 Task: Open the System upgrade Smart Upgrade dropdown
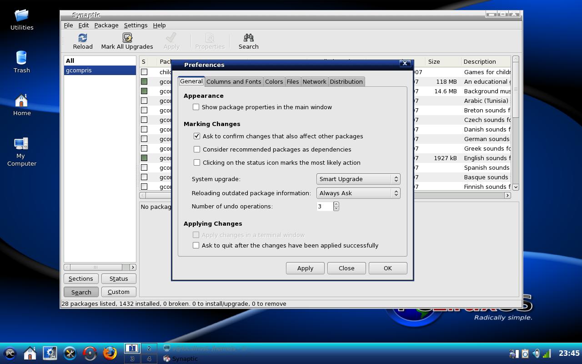(x=358, y=179)
